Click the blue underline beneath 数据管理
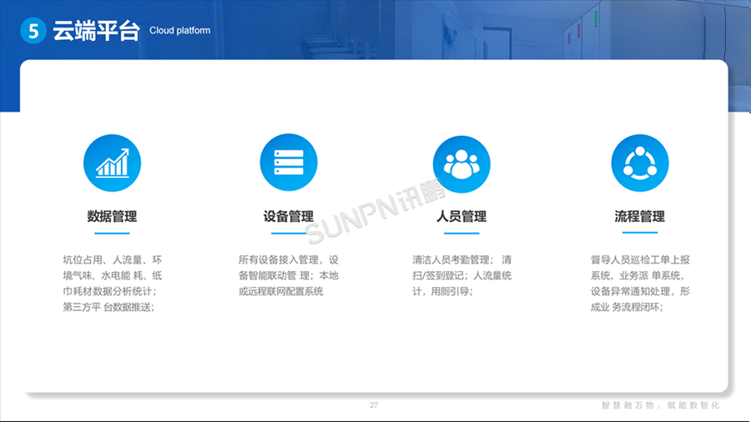This screenshot has height=422, width=751. pos(112,234)
